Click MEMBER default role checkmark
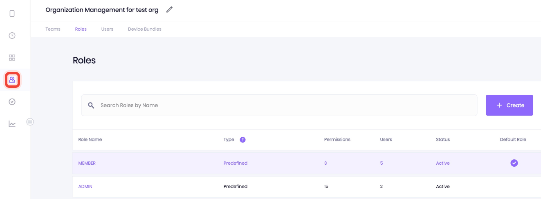Image resolution: width=541 pixels, height=199 pixels. [x=514, y=163]
